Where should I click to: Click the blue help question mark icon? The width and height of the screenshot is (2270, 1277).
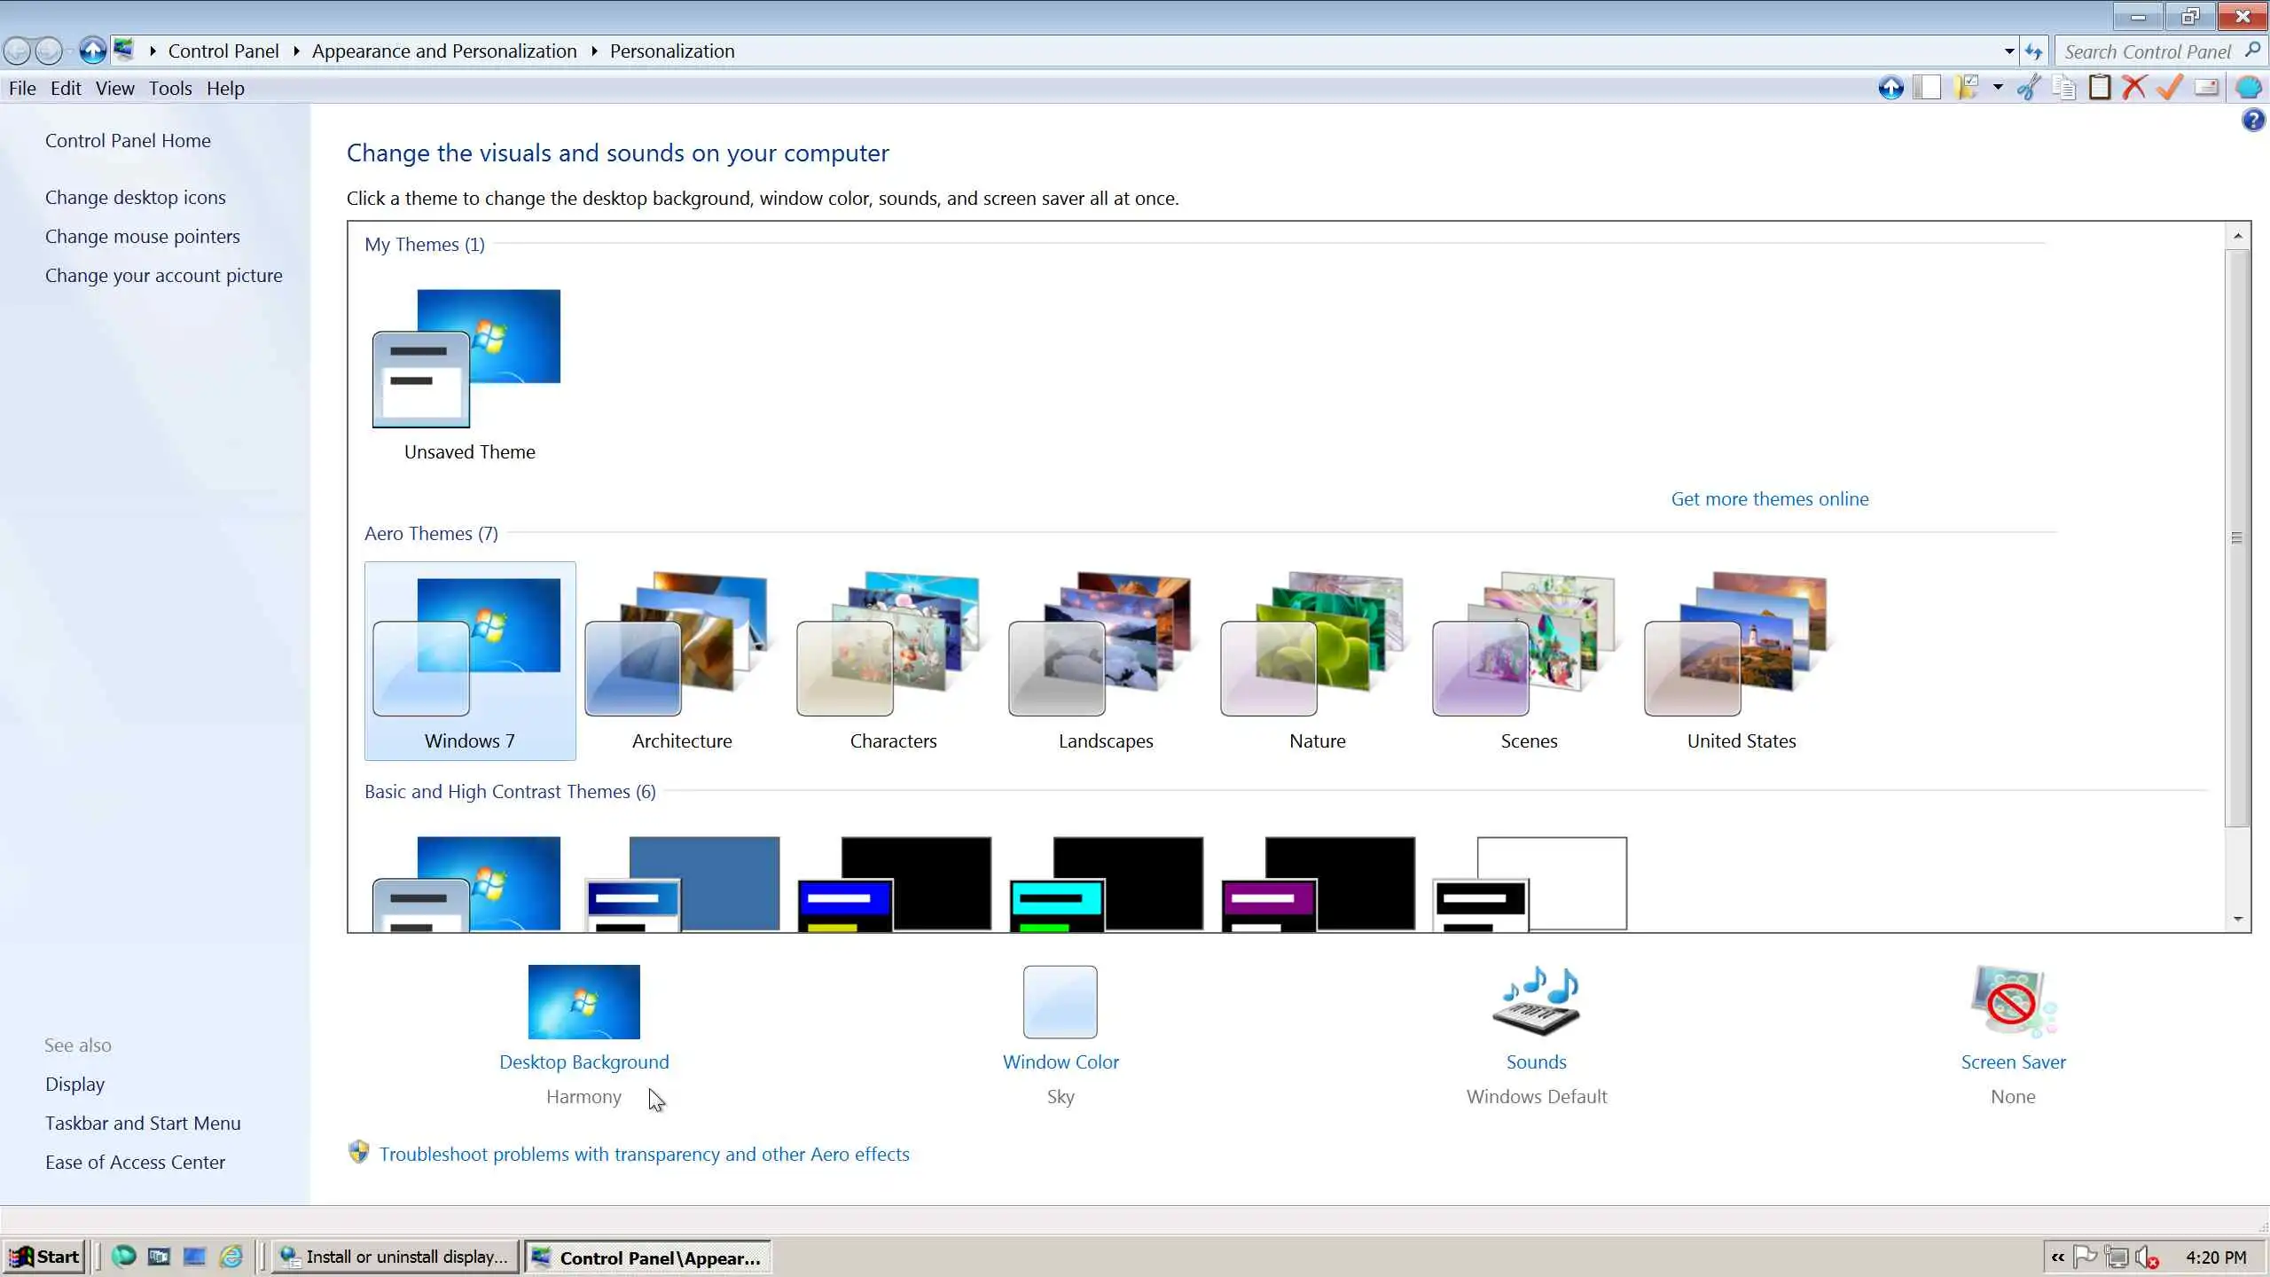click(2252, 120)
